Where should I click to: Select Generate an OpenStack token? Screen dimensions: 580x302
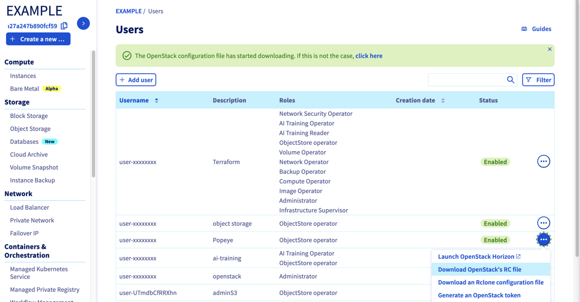(x=479, y=295)
